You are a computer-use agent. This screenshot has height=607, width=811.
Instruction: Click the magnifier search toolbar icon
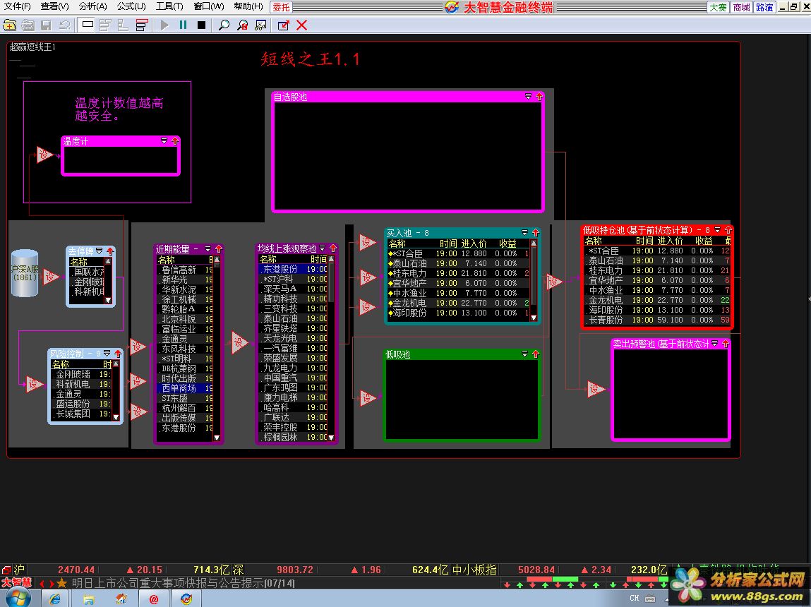click(224, 25)
